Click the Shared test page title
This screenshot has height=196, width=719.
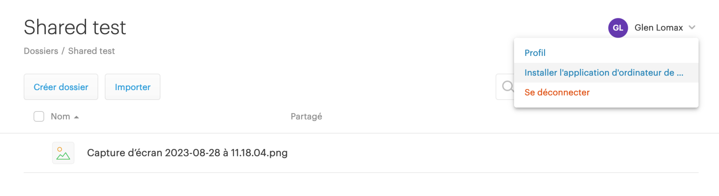click(75, 27)
